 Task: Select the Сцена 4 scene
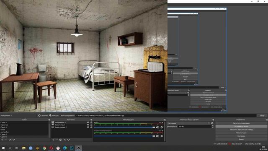(24, 134)
